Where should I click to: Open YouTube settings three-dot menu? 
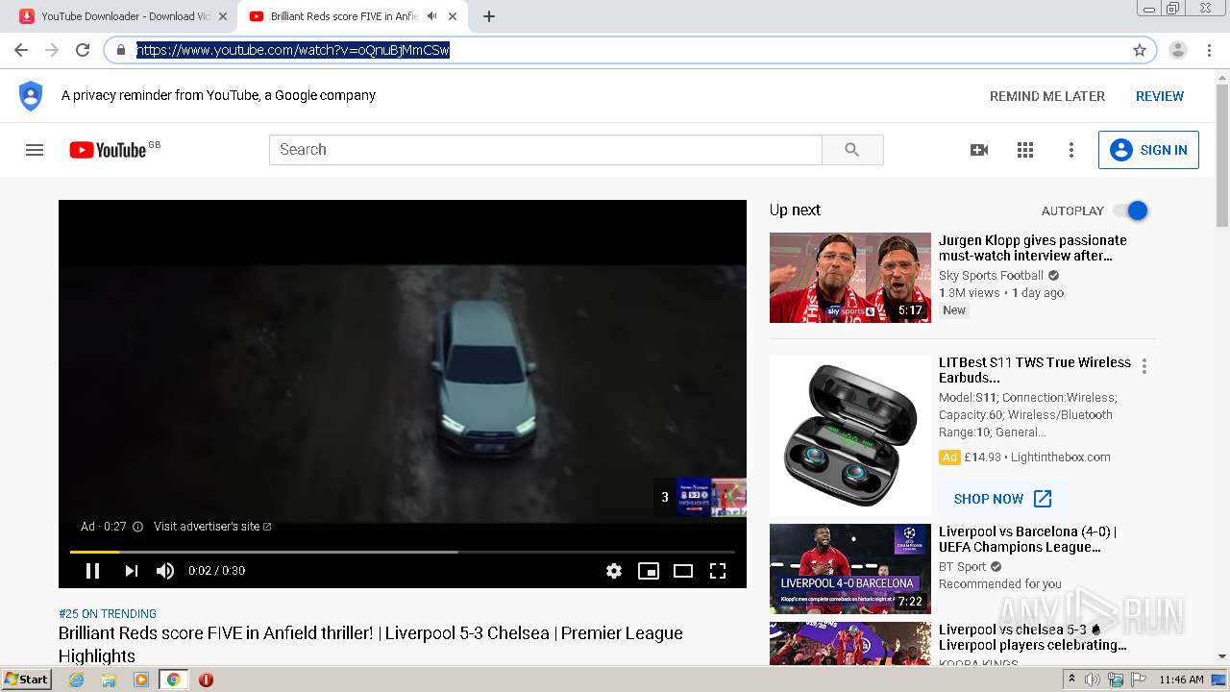tap(1071, 150)
